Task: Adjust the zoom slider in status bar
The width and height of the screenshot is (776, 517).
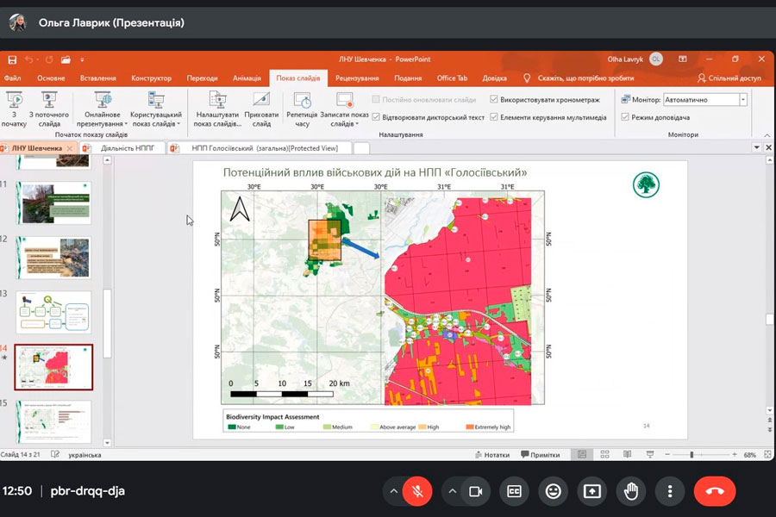Action: [692, 455]
